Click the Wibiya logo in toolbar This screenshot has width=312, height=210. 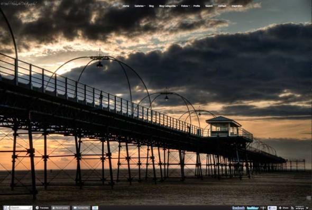pos(300,208)
